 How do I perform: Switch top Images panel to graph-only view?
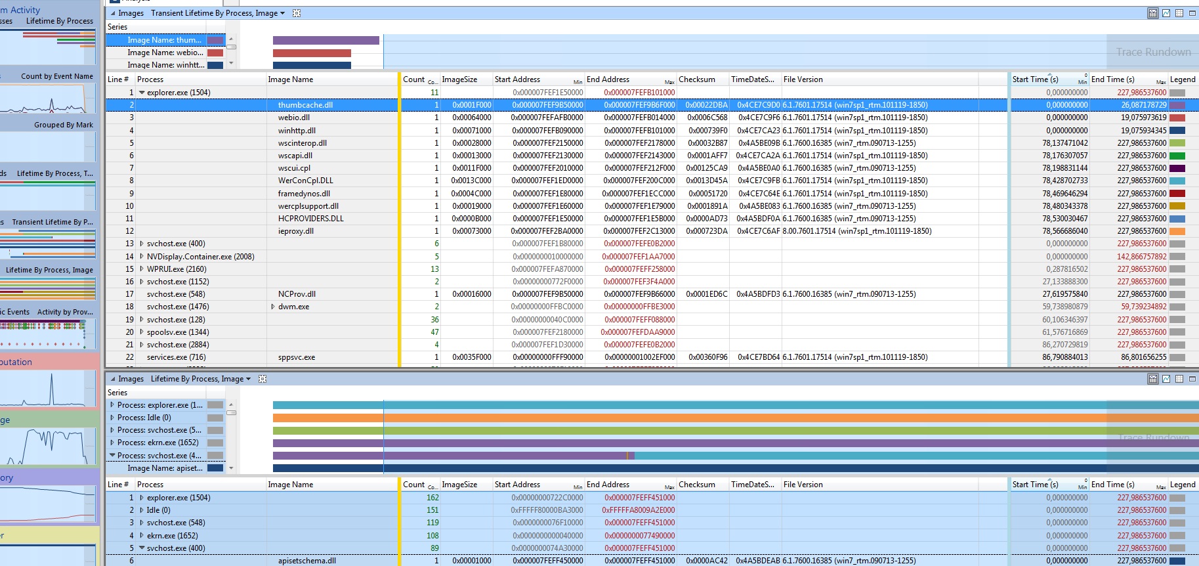tap(1166, 13)
